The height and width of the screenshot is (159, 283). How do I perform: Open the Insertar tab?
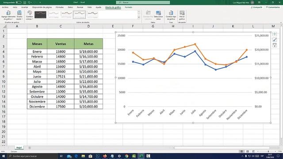[25, 8]
